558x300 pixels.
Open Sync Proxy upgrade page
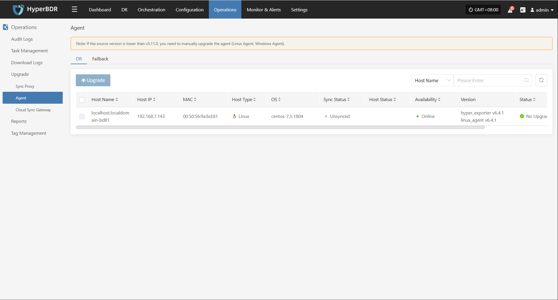[x=25, y=86]
